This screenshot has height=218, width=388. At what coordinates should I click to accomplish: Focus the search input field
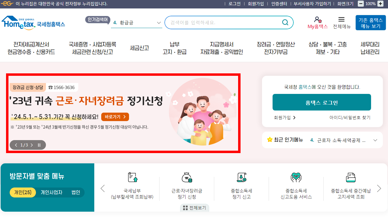pyautogui.click(x=224, y=23)
